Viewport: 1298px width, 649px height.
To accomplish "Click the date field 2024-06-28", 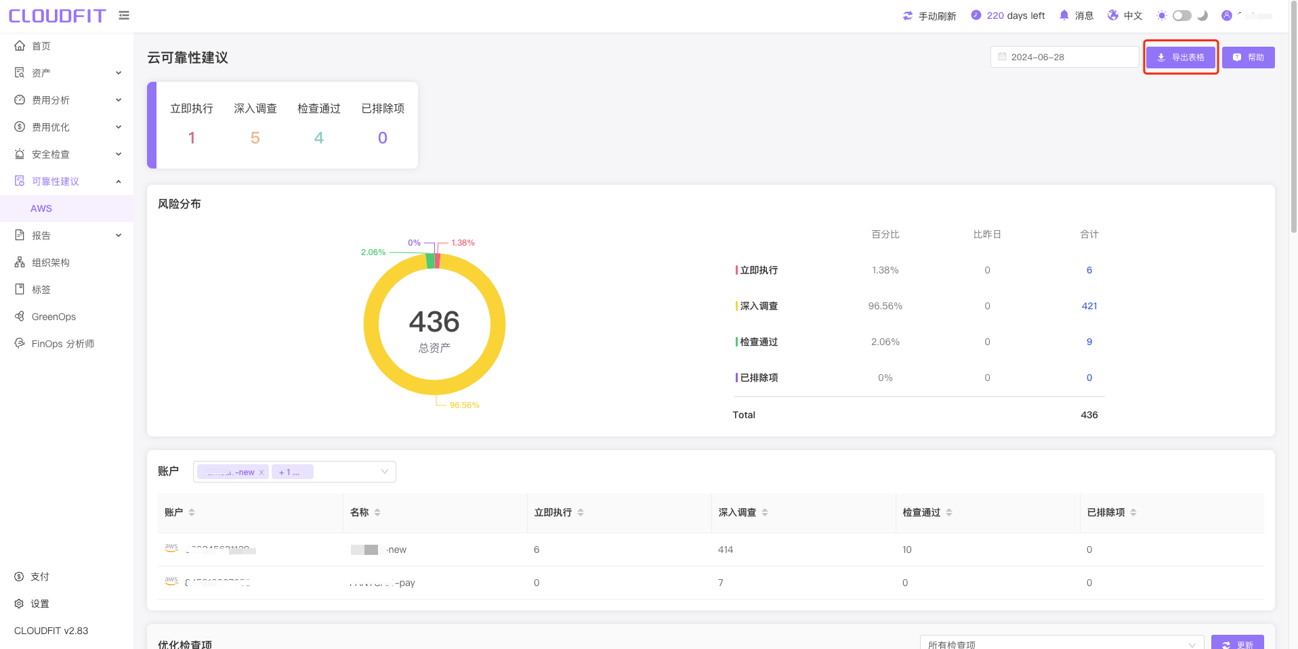I will coord(1064,57).
